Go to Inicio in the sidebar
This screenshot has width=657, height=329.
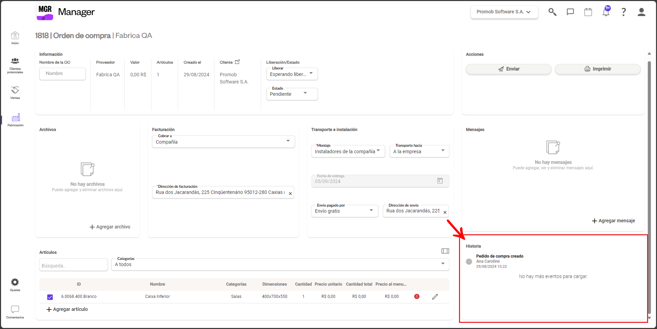pyautogui.click(x=15, y=38)
